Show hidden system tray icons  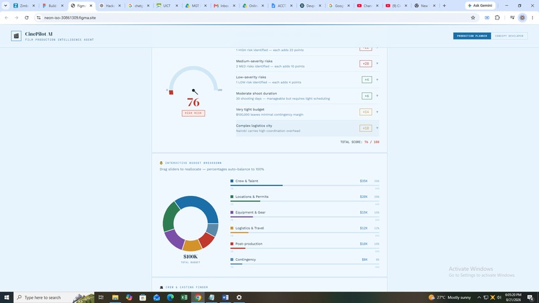click(479, 298)
